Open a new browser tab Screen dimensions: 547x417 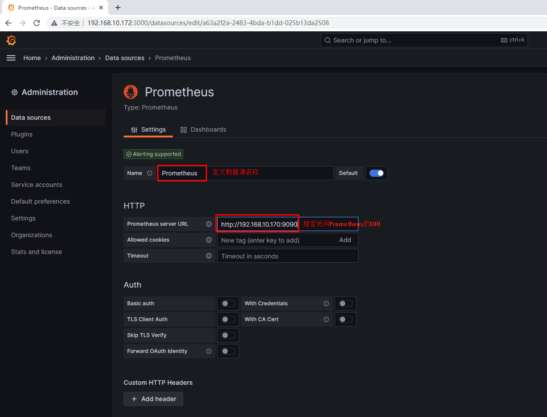[x=118, y=8]
